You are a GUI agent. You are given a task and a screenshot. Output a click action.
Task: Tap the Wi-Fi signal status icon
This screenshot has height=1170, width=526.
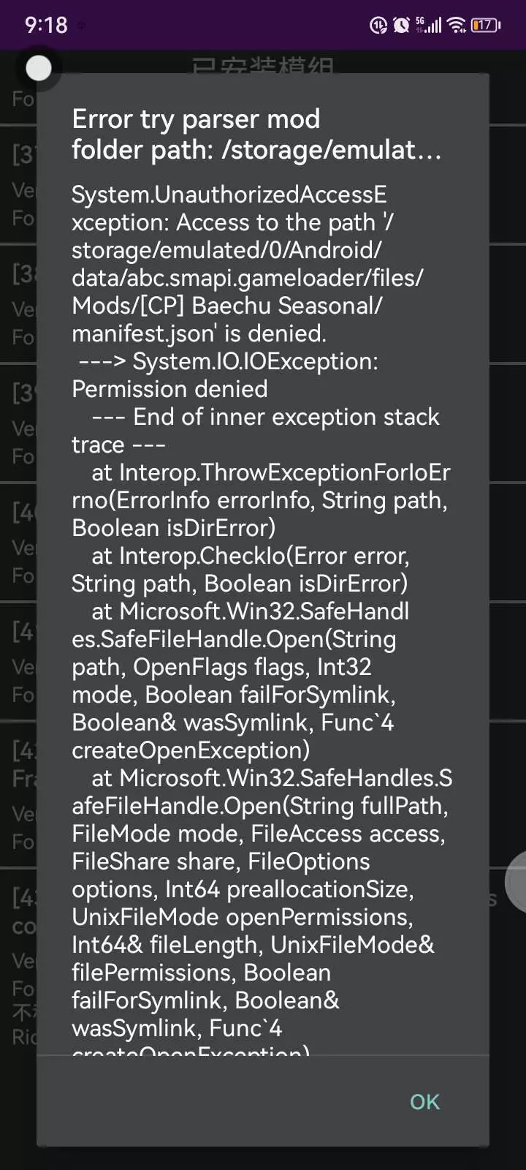pyautogui.click(x=457, y=26)
